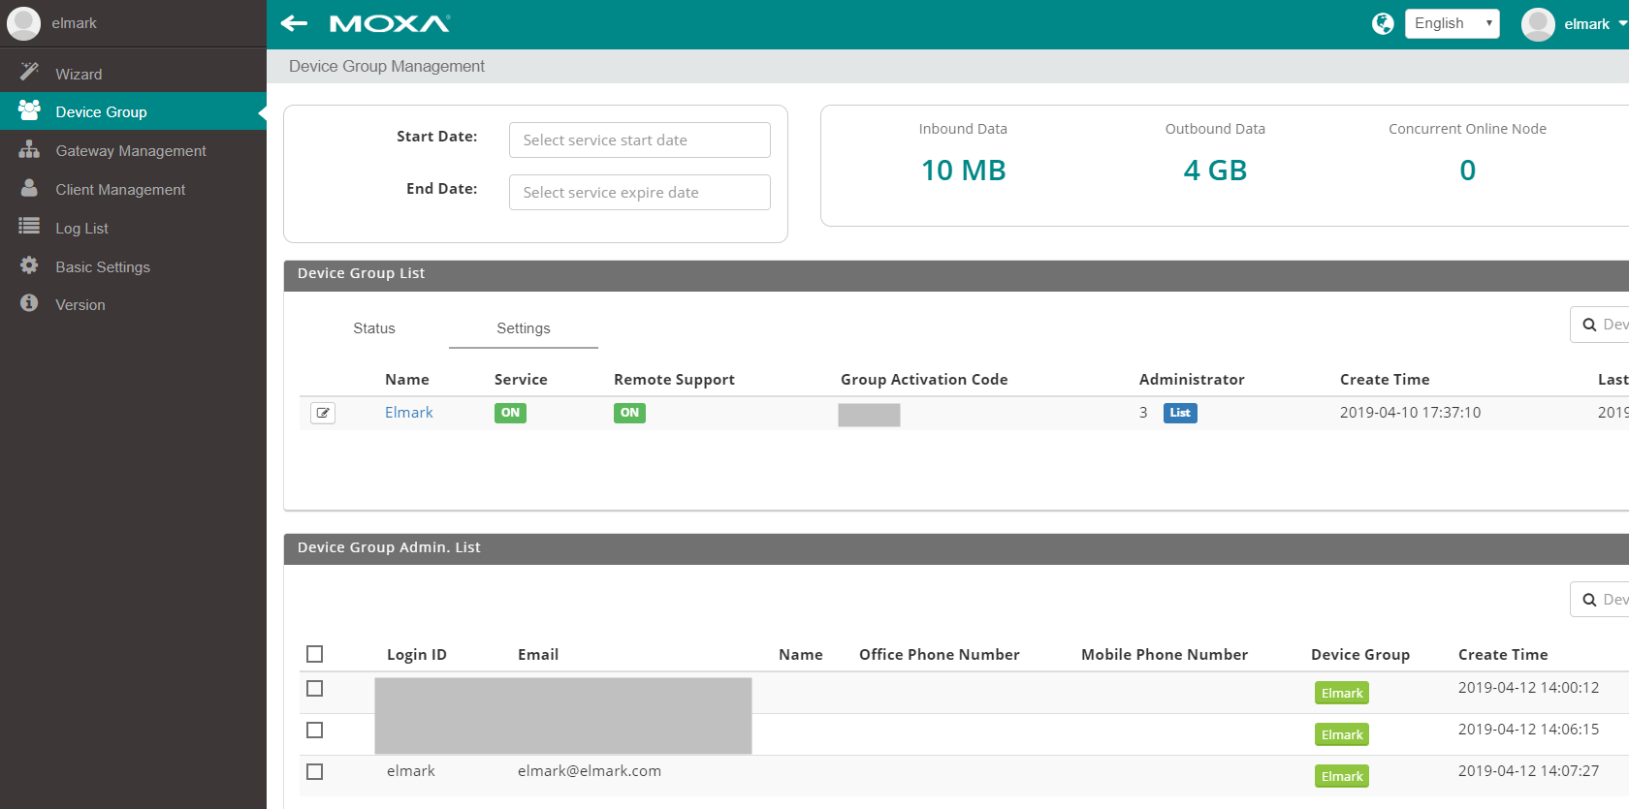Click elmark@elmark.com email cell
Viewport: 1629px width, 809px height.
coord(590,771)
